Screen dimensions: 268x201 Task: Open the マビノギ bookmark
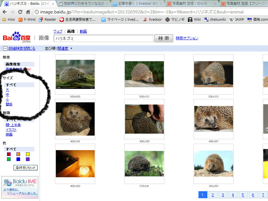click(x=175, y=20)
